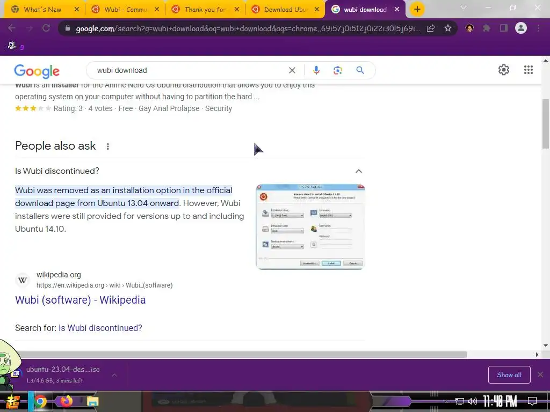Screen dimensions: 550x412
Task: Open the notification center icon
Action: pyautogui.click(x=532, y=401)
